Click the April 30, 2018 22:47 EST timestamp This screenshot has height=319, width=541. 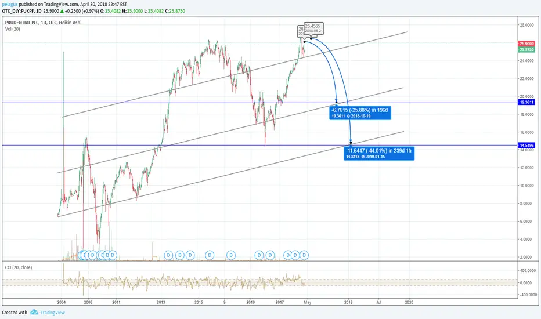tap(100, 5)
